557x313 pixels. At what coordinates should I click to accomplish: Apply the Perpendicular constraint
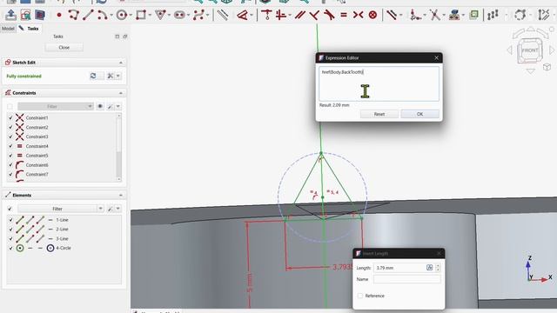(x=314, y=15)
